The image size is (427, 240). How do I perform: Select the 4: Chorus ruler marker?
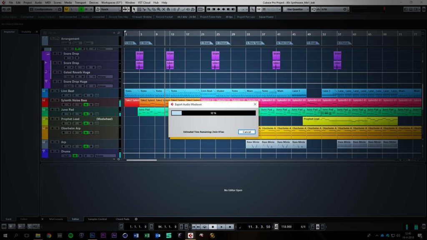pyautogui.click(x=223, y=43)
